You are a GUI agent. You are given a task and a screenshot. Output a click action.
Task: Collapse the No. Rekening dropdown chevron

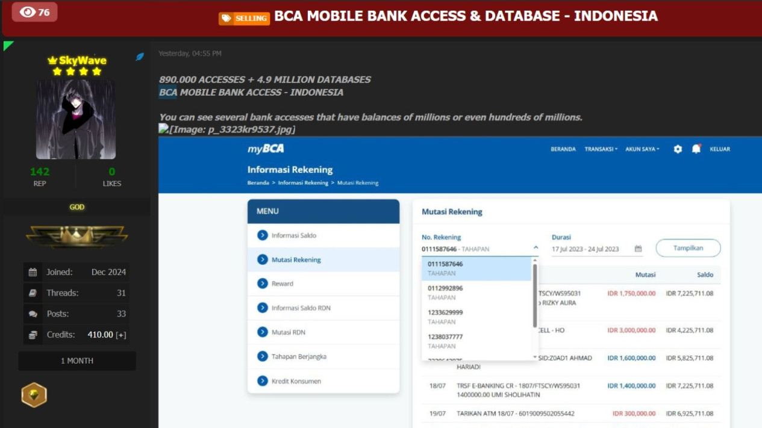(x=536, y=247)
